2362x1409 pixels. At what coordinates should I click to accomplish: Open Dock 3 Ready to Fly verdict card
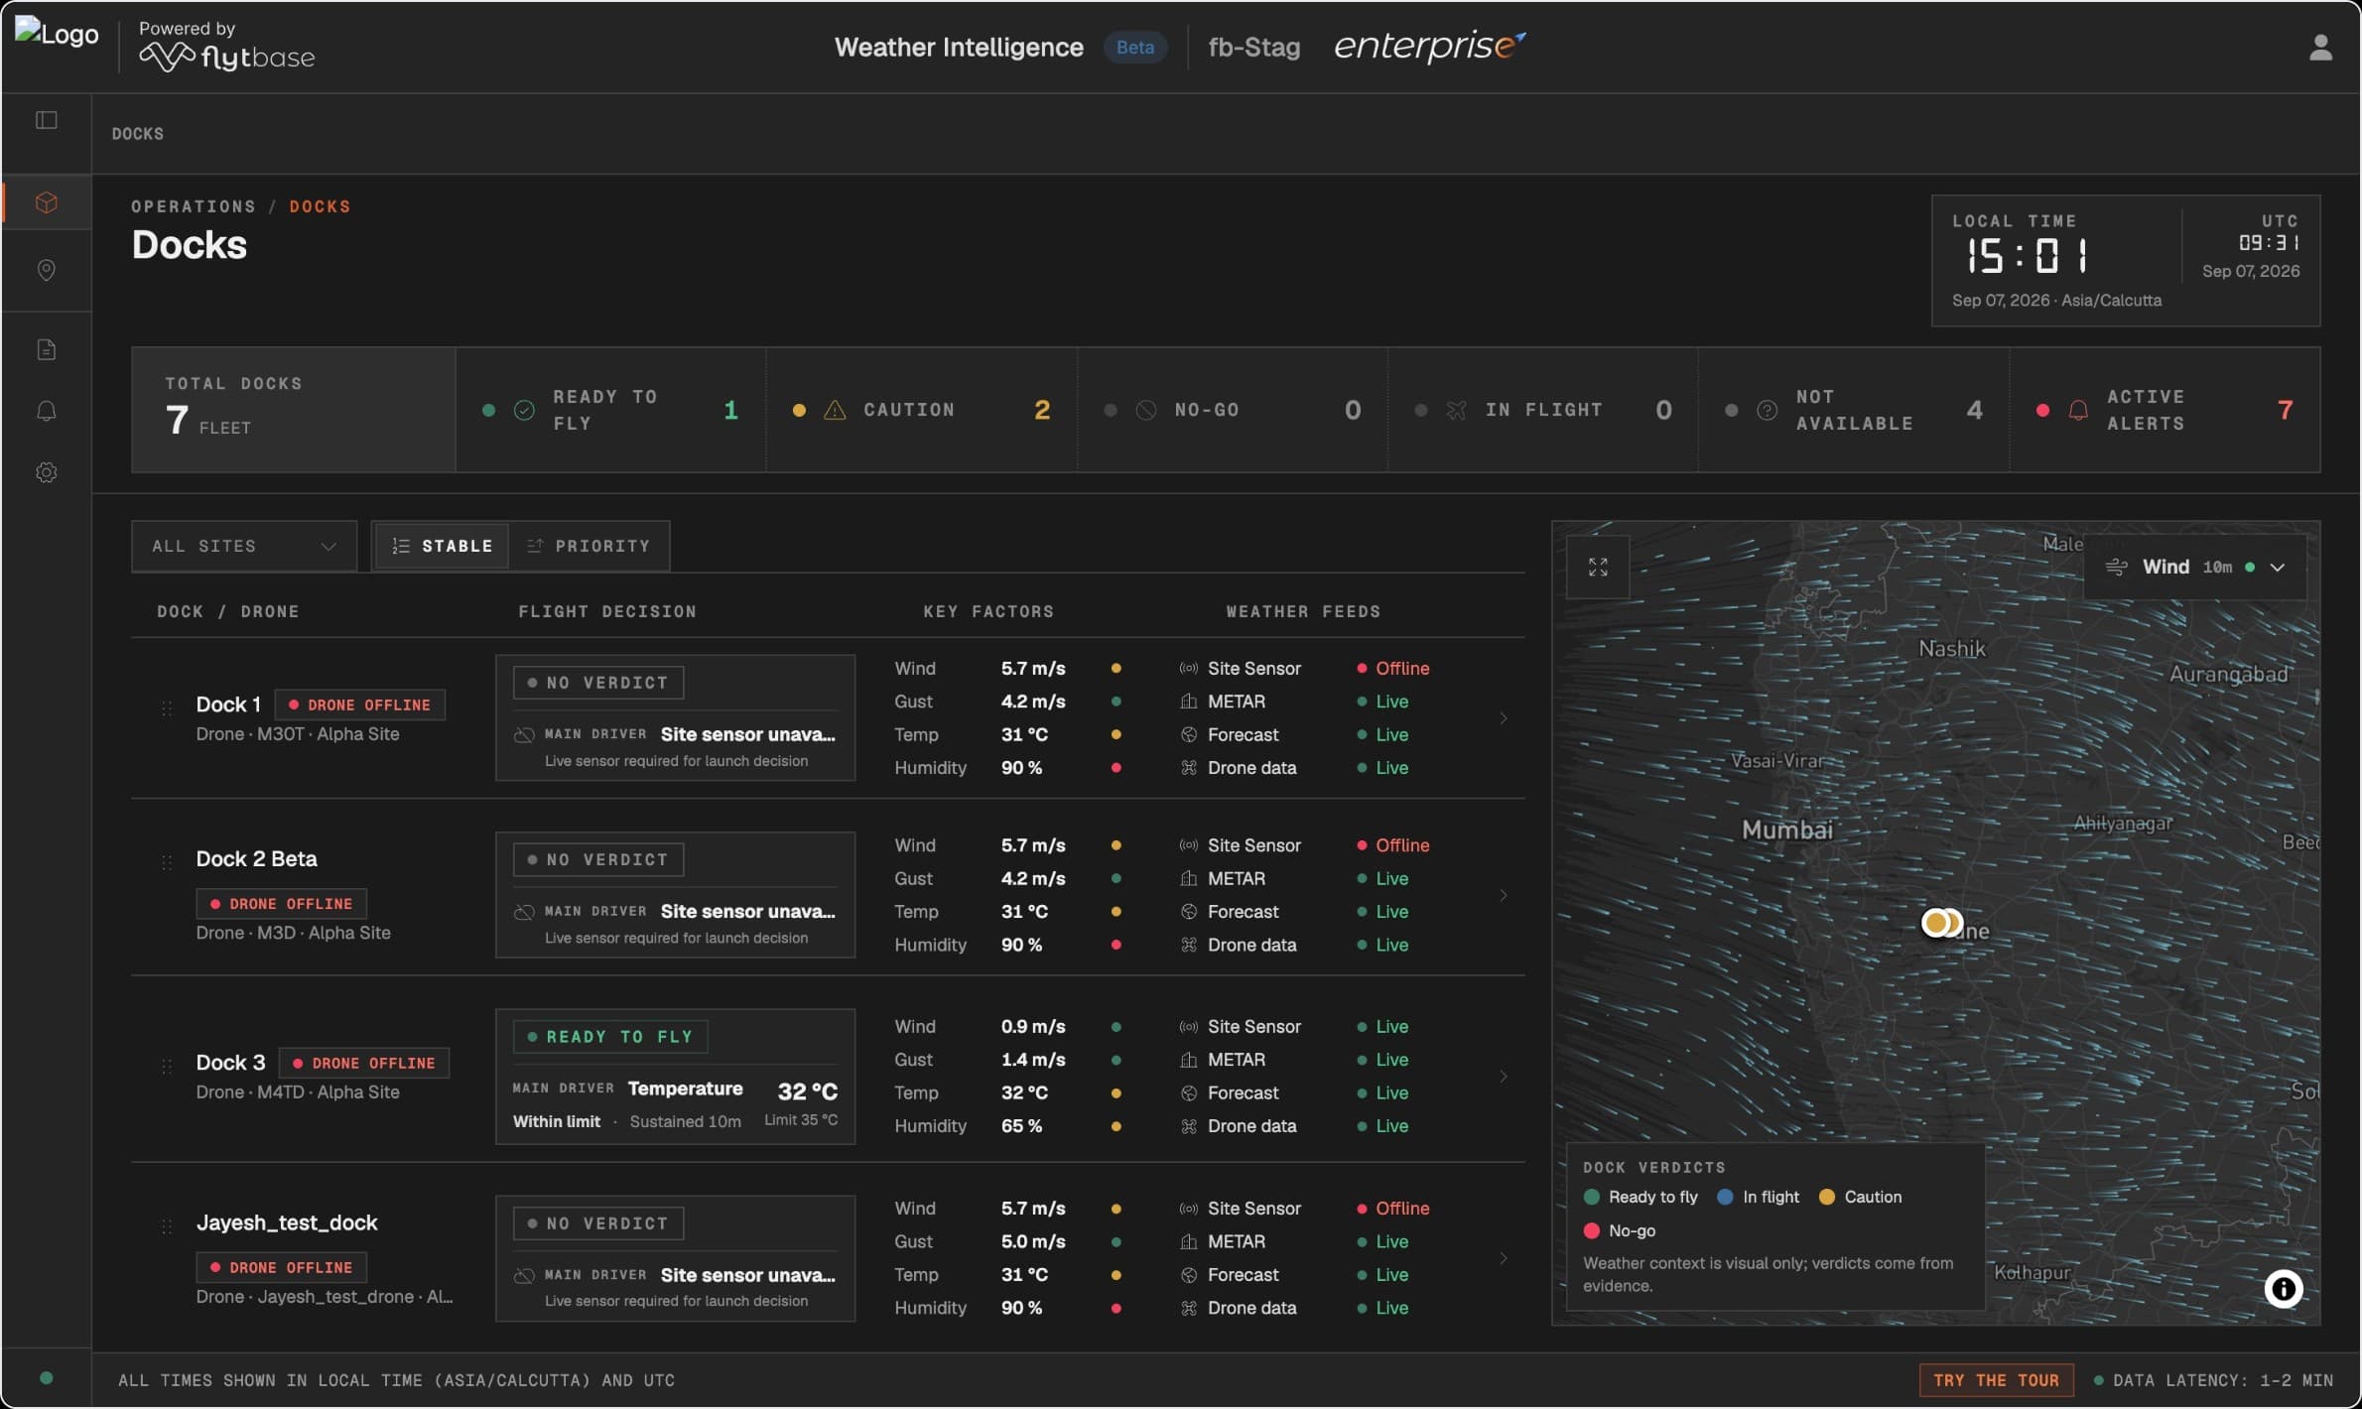[x=675, y=1077]
